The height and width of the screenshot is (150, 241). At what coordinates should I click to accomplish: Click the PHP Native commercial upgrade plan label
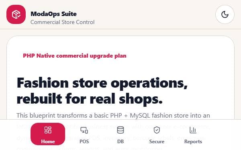click(75, 56)
